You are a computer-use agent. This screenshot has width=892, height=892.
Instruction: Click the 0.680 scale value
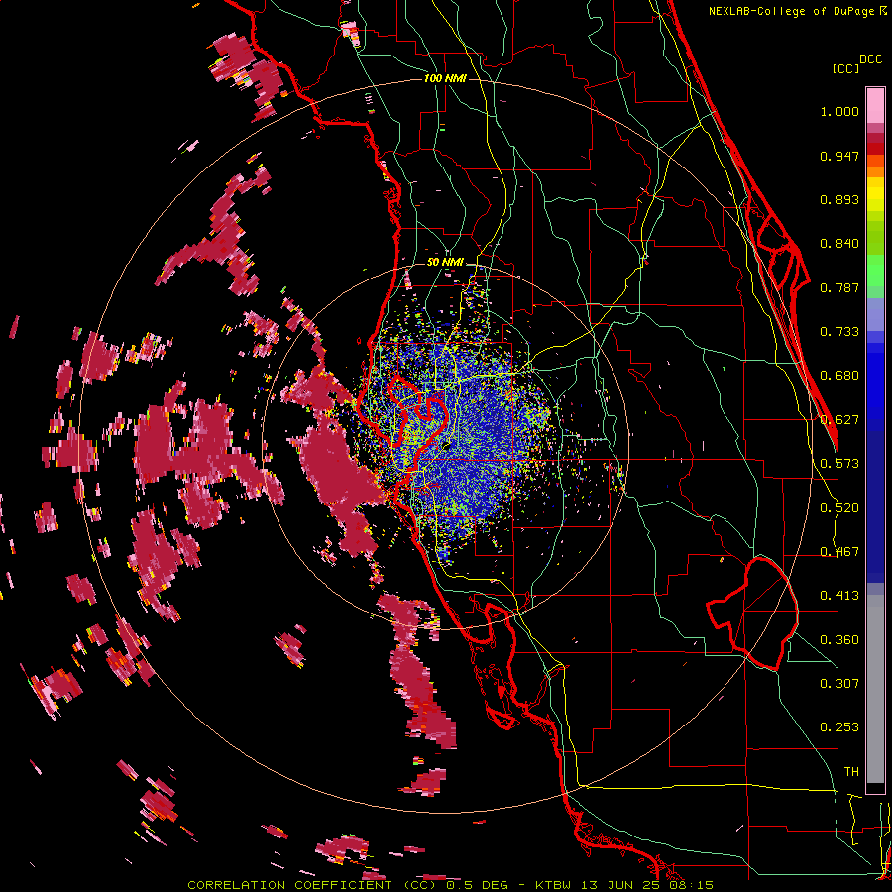(x=839, y=376)
